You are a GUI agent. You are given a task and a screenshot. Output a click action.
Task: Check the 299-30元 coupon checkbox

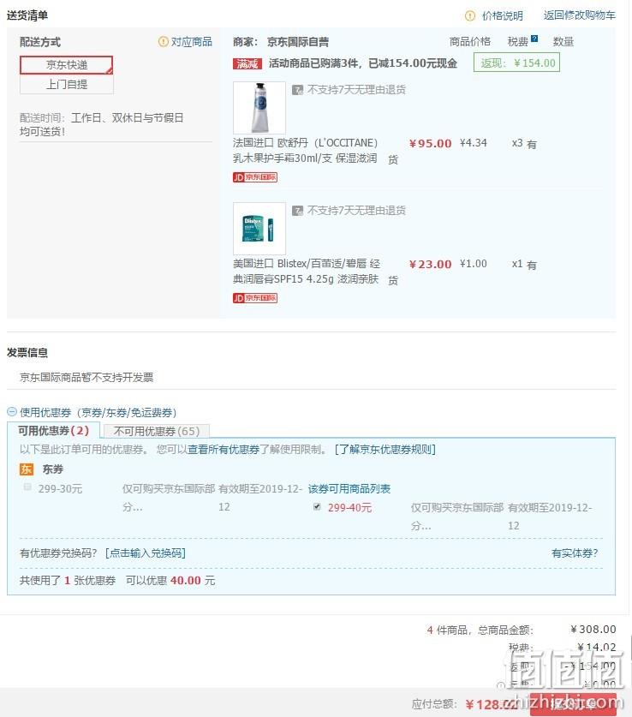tap(27, 487)
